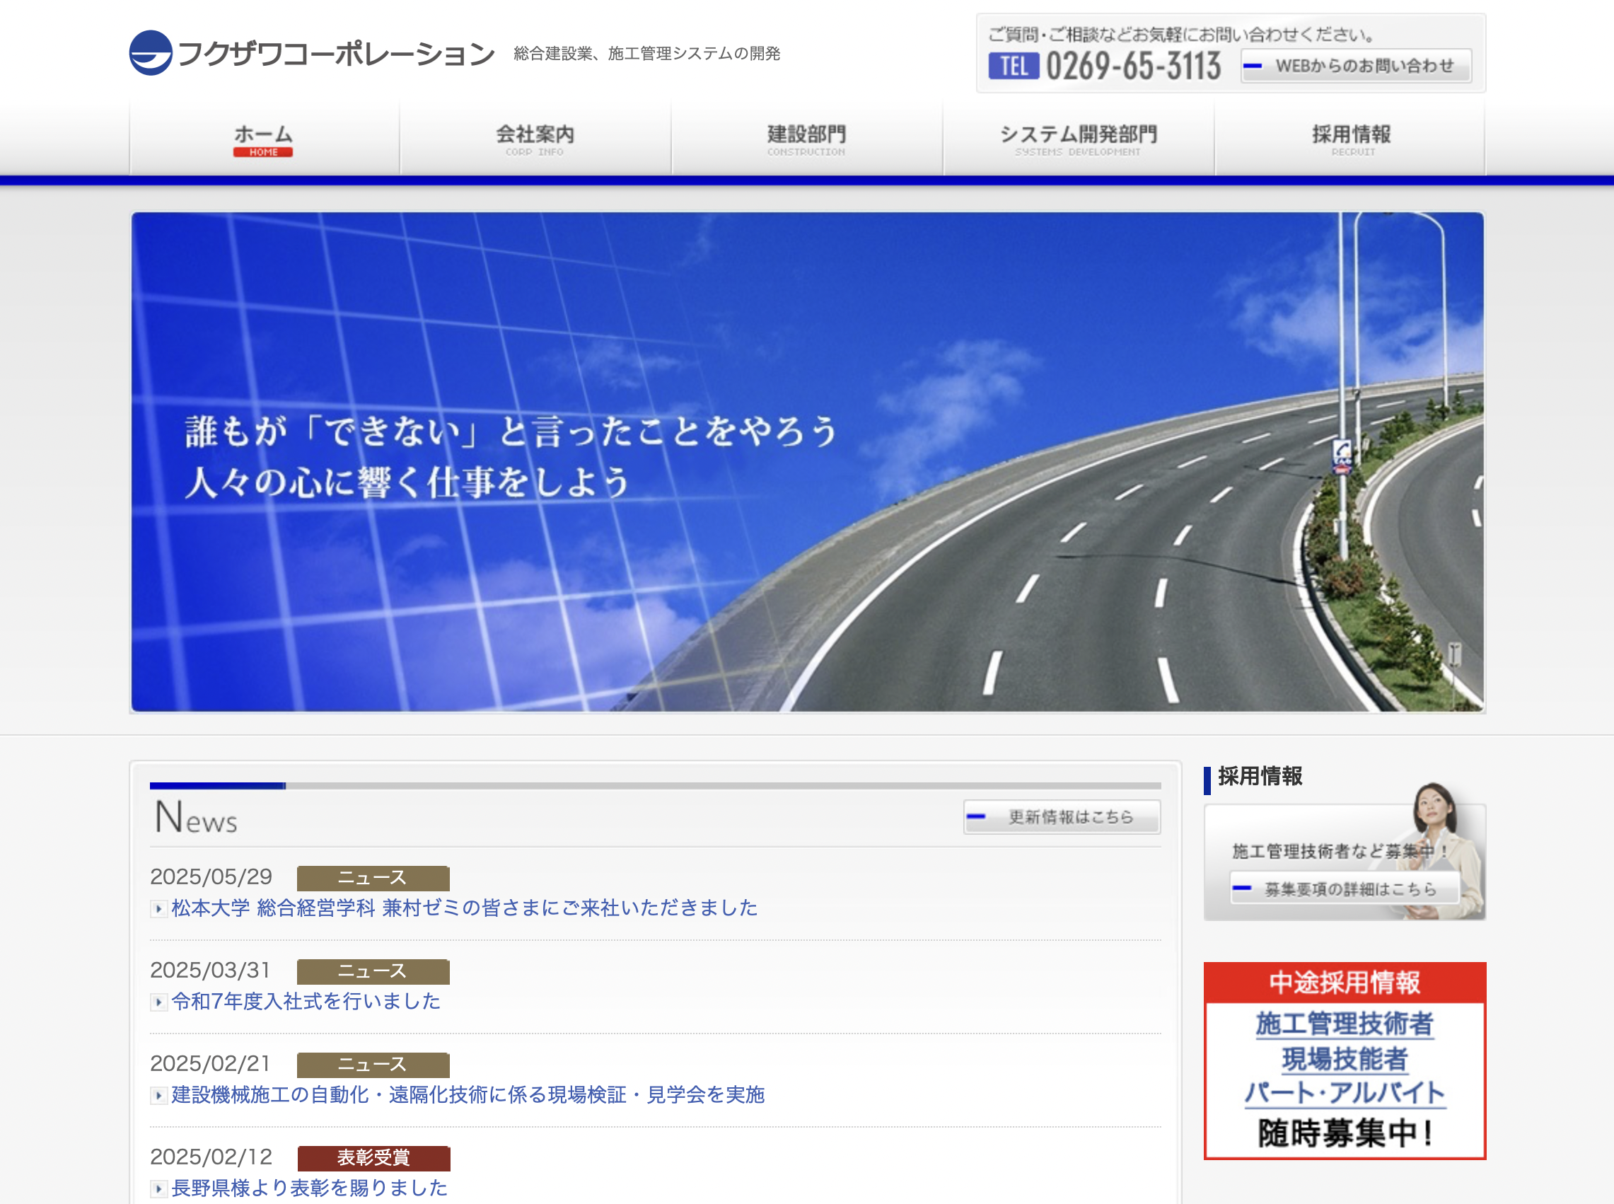Click the highway hero banner image

(x=808, y=462)
